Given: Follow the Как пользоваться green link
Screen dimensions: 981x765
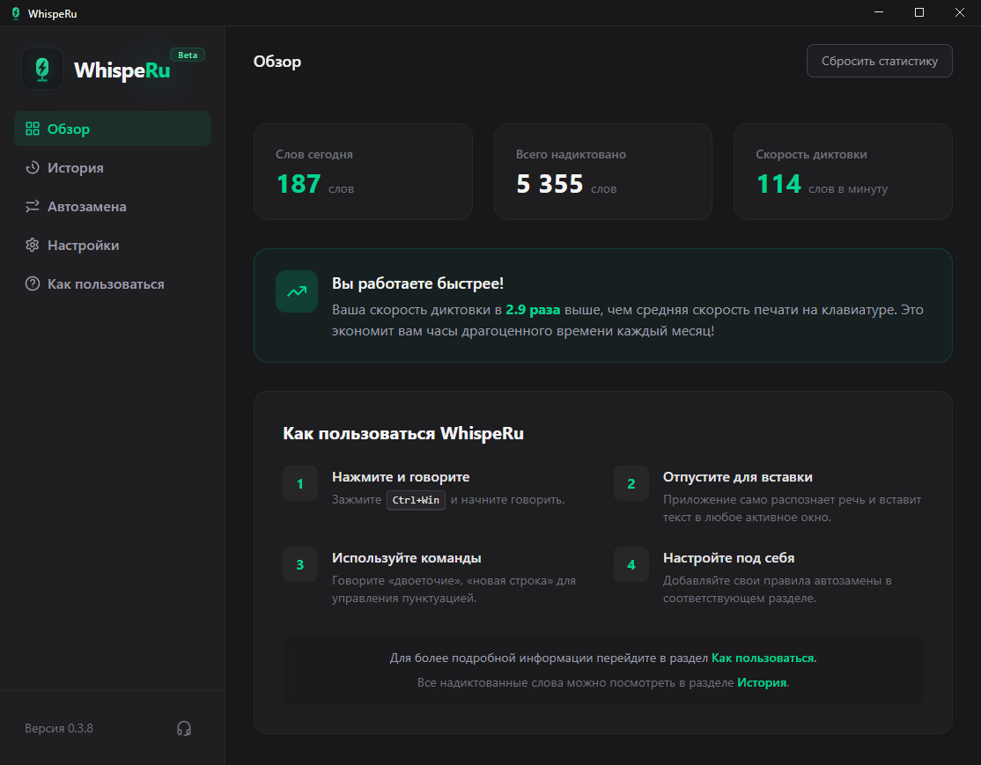Looking at the screenshot, I should click(763, 658).
